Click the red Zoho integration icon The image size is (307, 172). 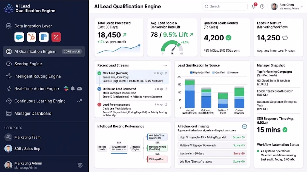56,37
